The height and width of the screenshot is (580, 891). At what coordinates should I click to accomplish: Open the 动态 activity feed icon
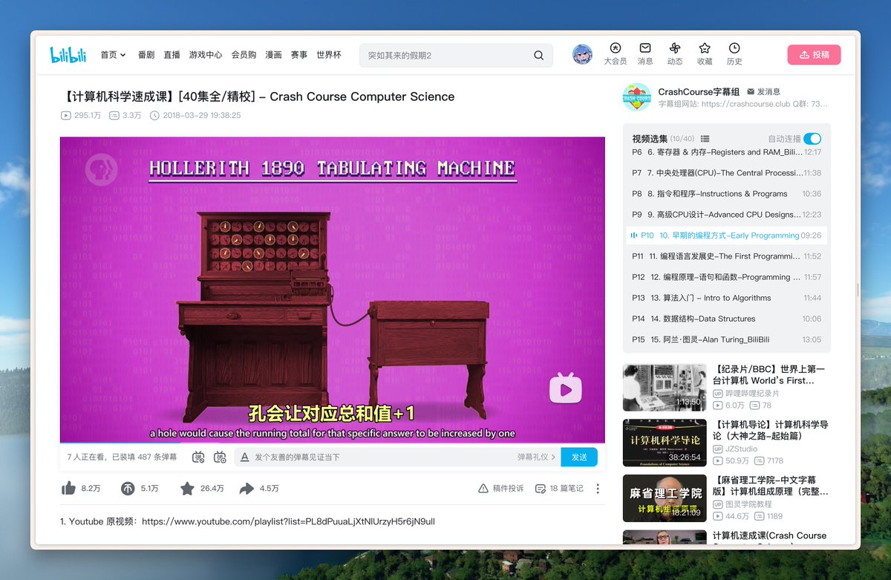pyautogui.click(x=675, y=48)
